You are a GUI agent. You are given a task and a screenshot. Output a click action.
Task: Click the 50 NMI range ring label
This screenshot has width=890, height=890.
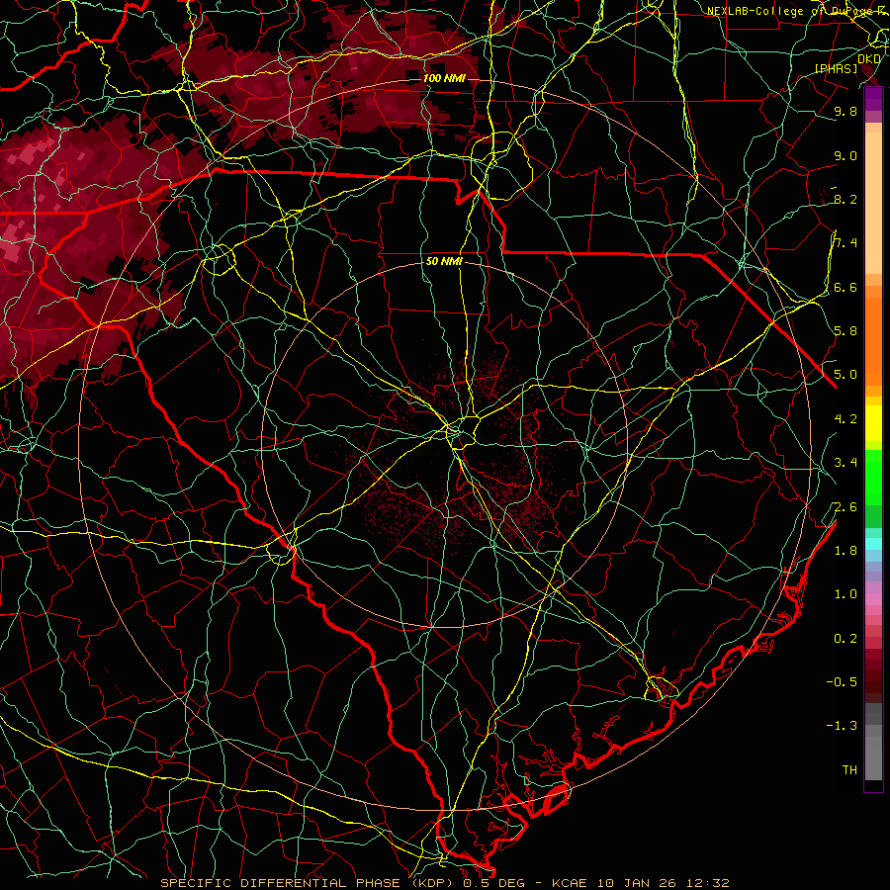[x=444, y=262]
